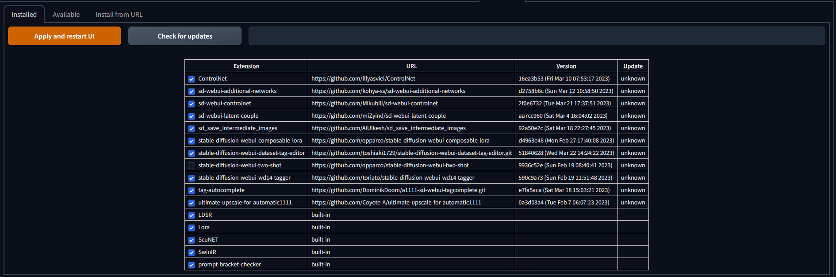Select version d4963e48 cell
The image size is (836, 277).
[566, 140]
